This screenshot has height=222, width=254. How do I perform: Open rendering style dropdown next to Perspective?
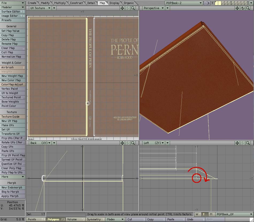click(x=167, y=8)
